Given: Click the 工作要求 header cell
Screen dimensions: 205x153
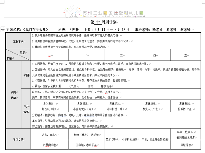Looking at the screenshot, I should coord(19,42).
